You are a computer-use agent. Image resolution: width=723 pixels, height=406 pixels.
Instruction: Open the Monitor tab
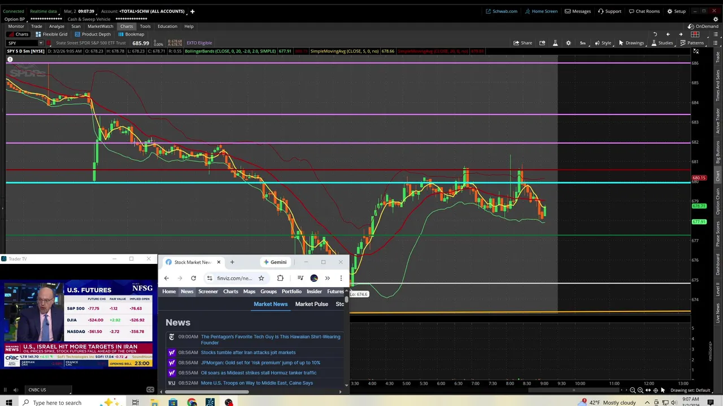16,27
